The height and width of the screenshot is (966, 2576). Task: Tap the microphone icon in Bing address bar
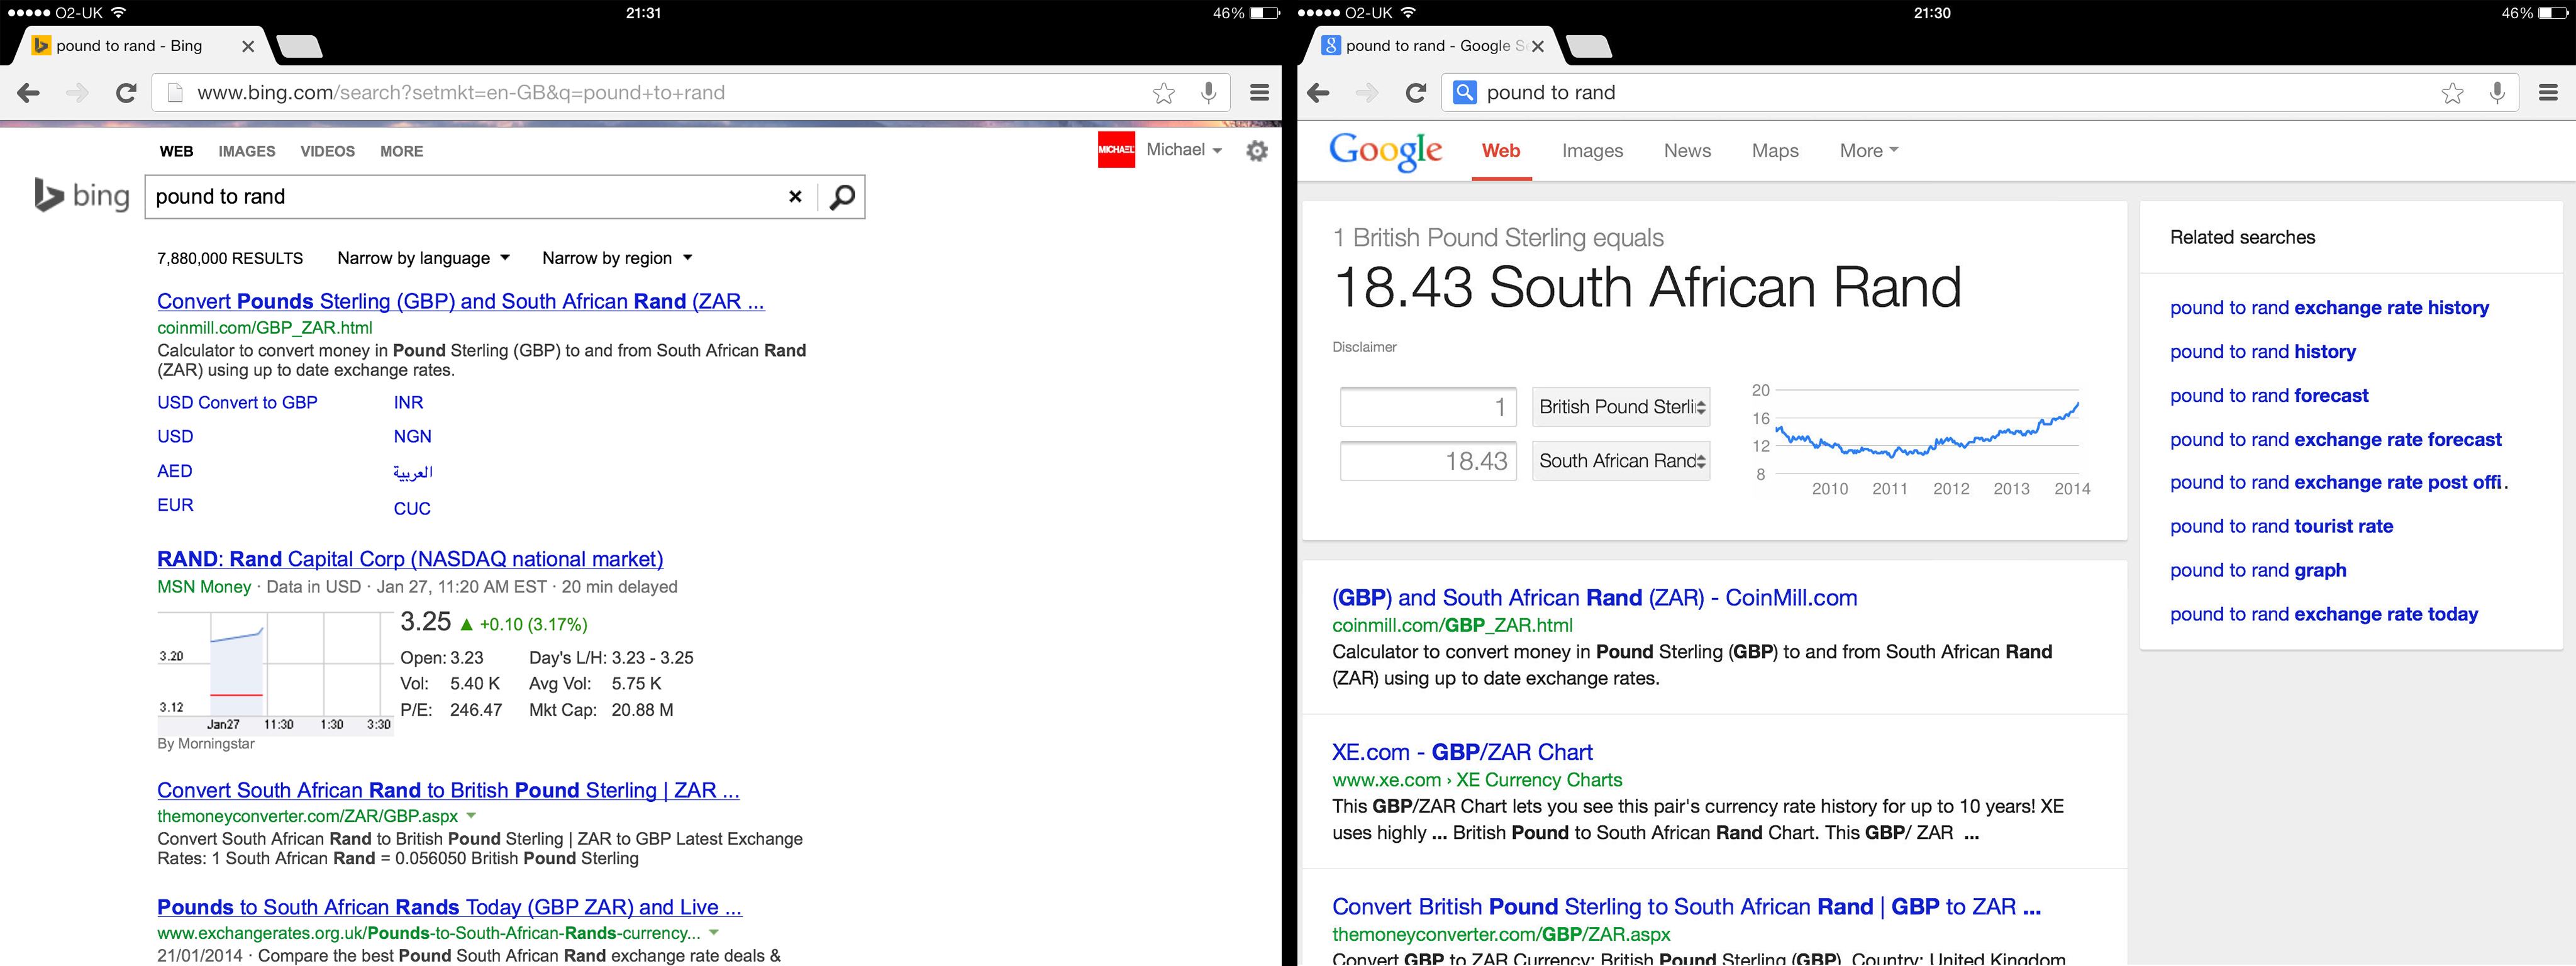[x=1208, y=93]
